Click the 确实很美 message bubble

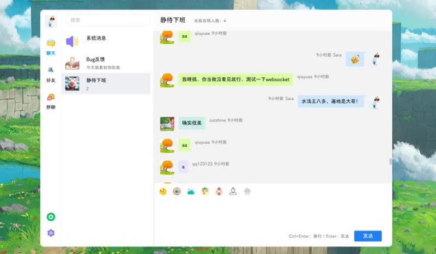(192, 123)
